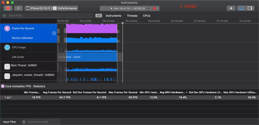
Task: Open the red error indicator in run display
Action: (154, 9)
